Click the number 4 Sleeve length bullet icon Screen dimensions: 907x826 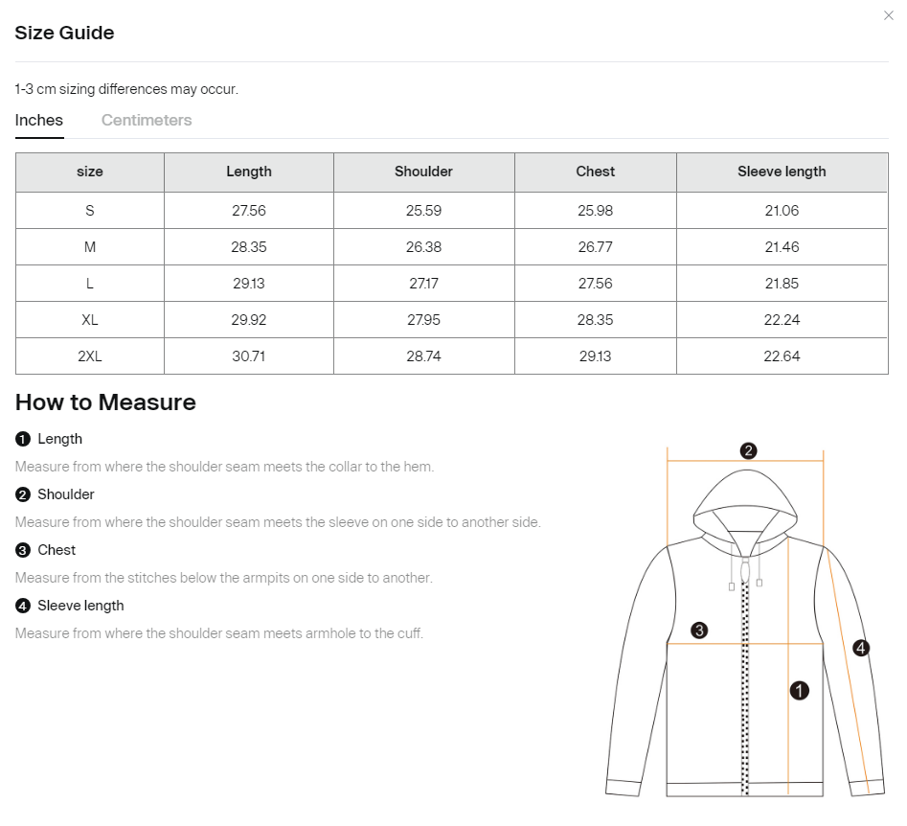tap(23, 606)
